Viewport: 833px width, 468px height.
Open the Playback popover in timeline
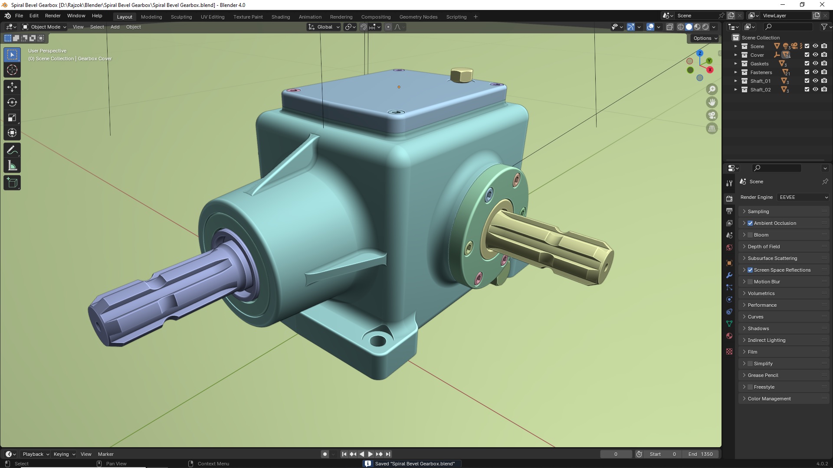(36, 454)
